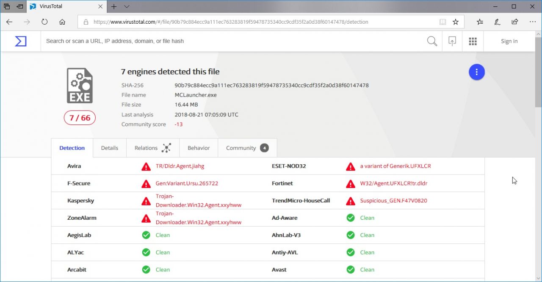Click the share page icon

514,22
